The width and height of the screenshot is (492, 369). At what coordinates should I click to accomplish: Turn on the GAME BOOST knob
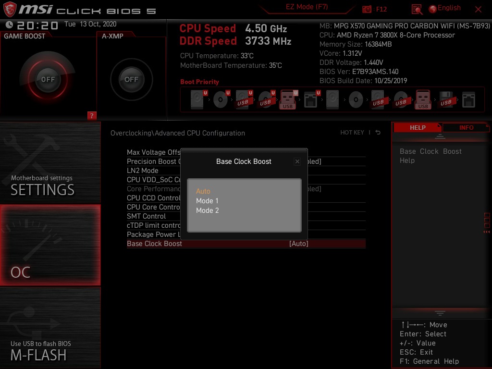(x=48, y=79)
